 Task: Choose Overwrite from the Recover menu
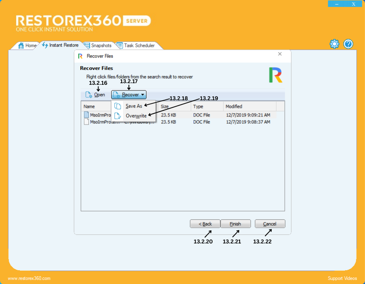[x=133, y=116]
